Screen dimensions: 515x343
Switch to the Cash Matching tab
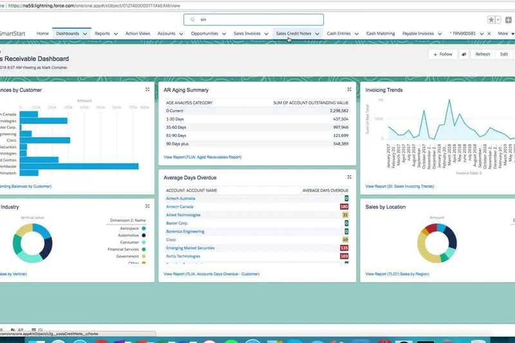(380, 33)
